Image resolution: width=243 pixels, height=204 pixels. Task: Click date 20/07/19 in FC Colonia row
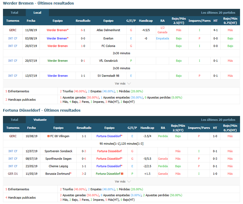(x=31, y=46)
